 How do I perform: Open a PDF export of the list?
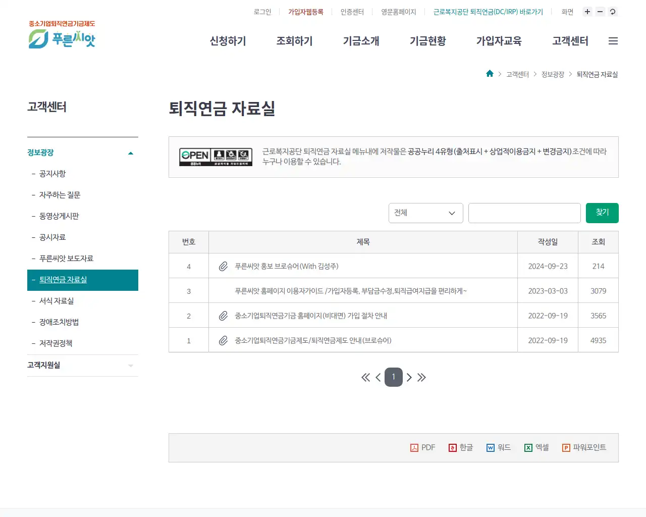pos(422,447)
